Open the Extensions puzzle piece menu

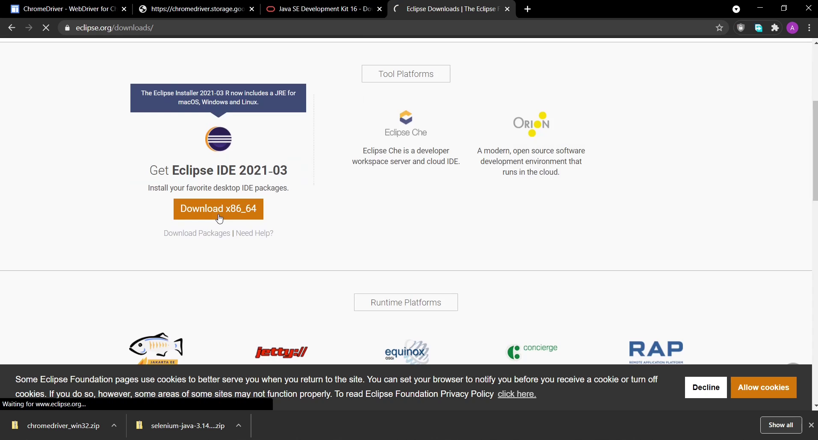point(775,28)
